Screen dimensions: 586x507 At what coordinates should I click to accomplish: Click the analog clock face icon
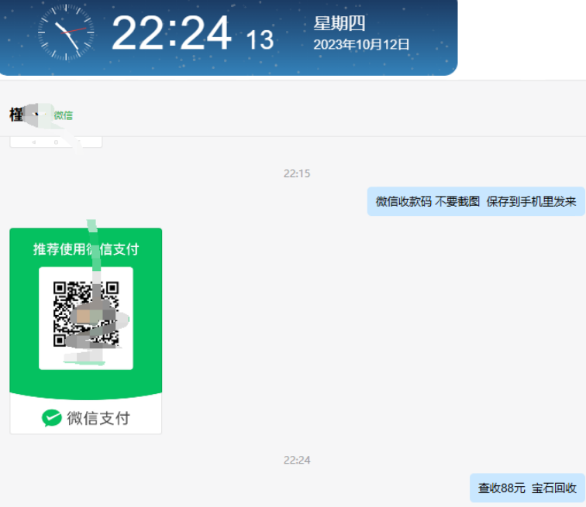(66, 32)
